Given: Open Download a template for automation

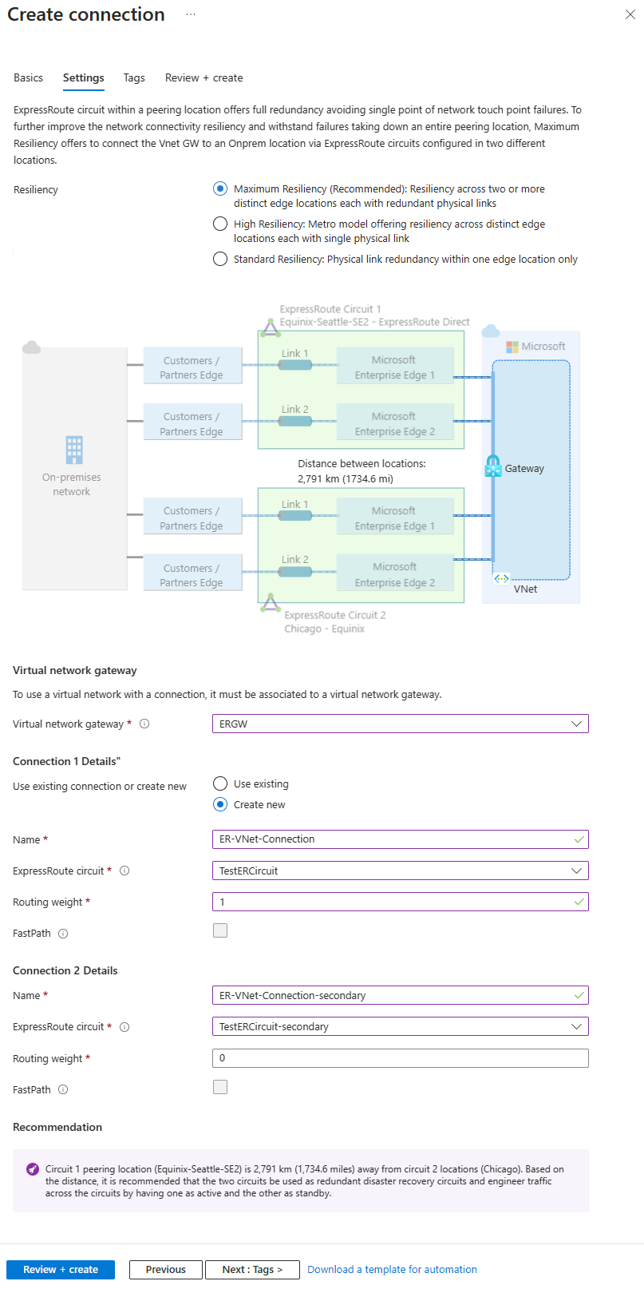Looking at the screenshot, I should tap(392, 1269).
